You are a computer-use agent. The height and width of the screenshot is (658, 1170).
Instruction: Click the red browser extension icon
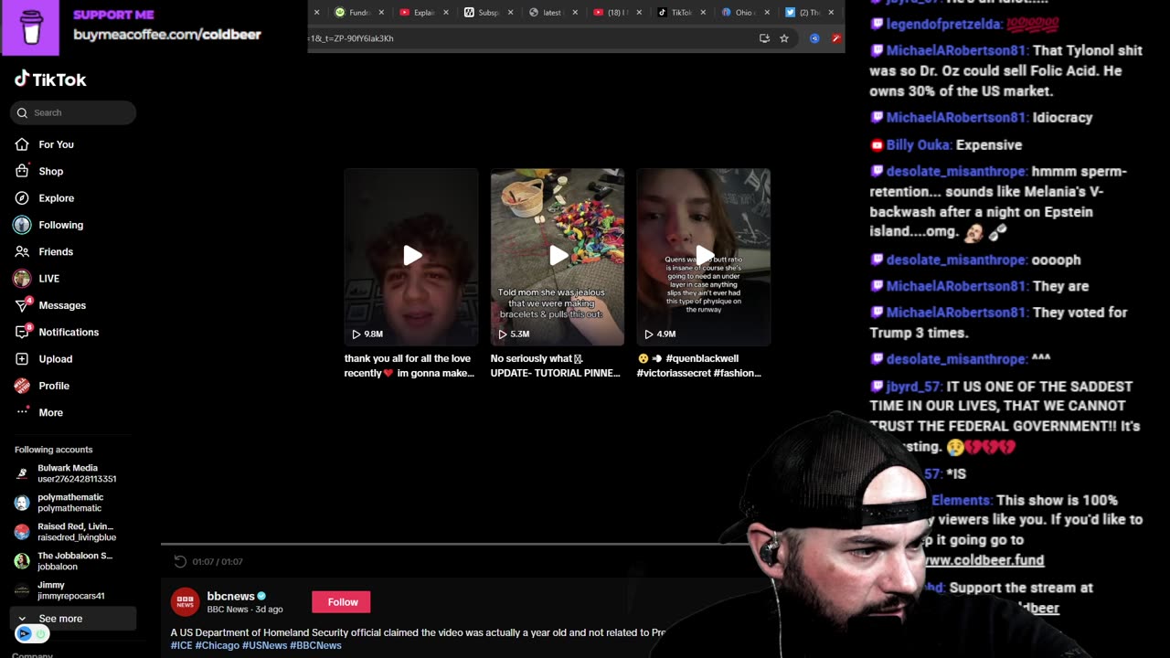click(835, 38)
